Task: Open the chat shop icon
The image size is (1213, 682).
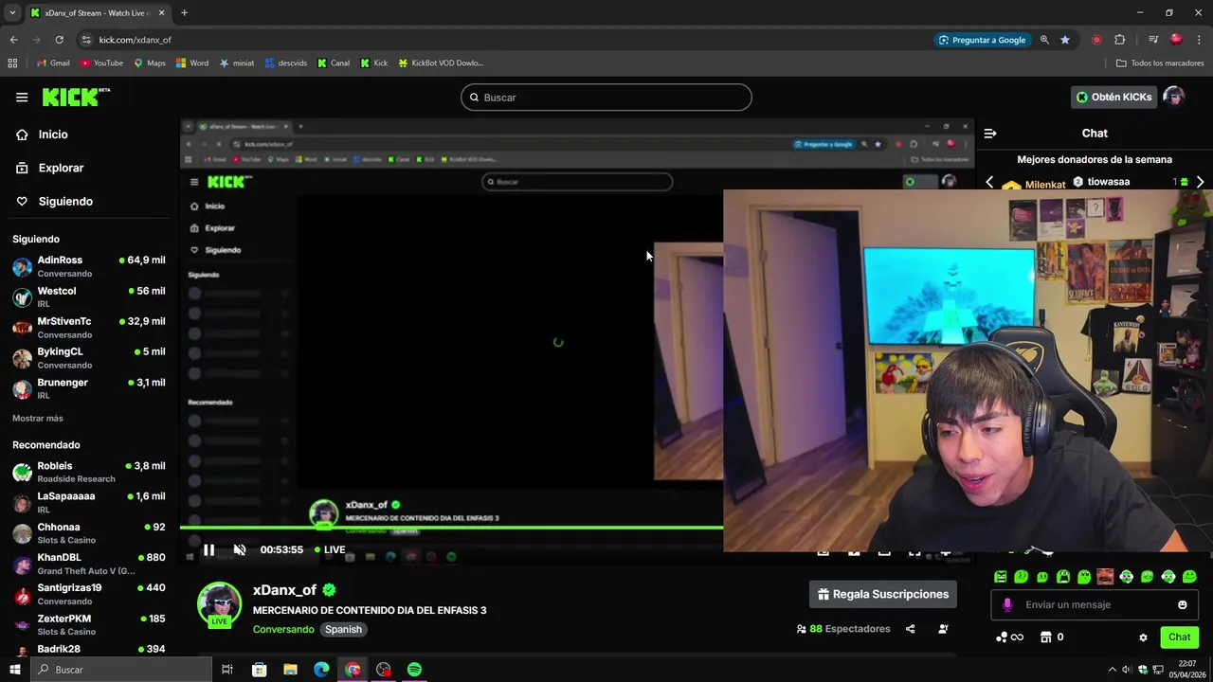Action: pos(1046,637)
